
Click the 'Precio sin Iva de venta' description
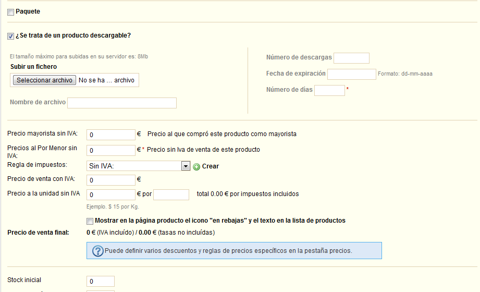203,150
